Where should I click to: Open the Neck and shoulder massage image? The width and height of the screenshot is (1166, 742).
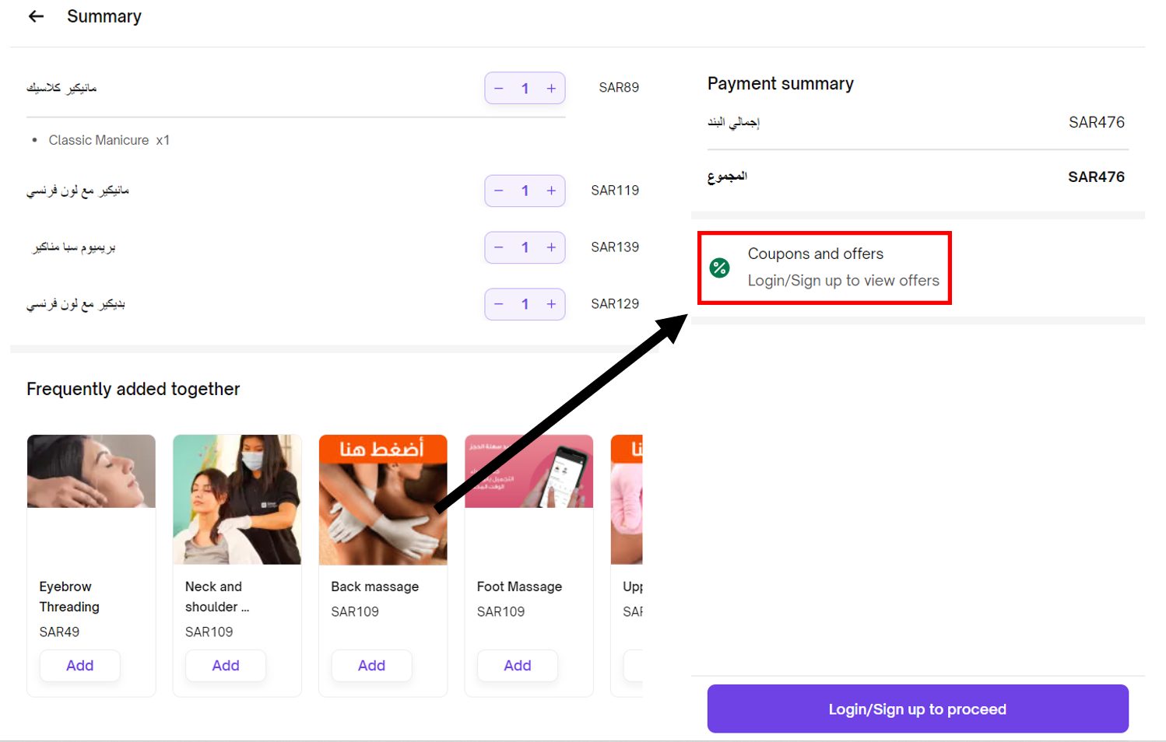(x=237, y=499)
